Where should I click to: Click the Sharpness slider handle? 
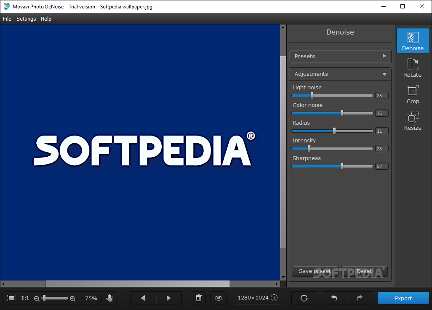[342, 166]
